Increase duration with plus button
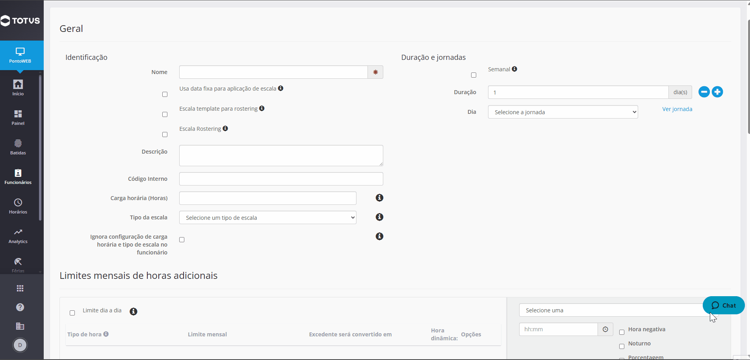750x360 pixels. tap(717, 92)
